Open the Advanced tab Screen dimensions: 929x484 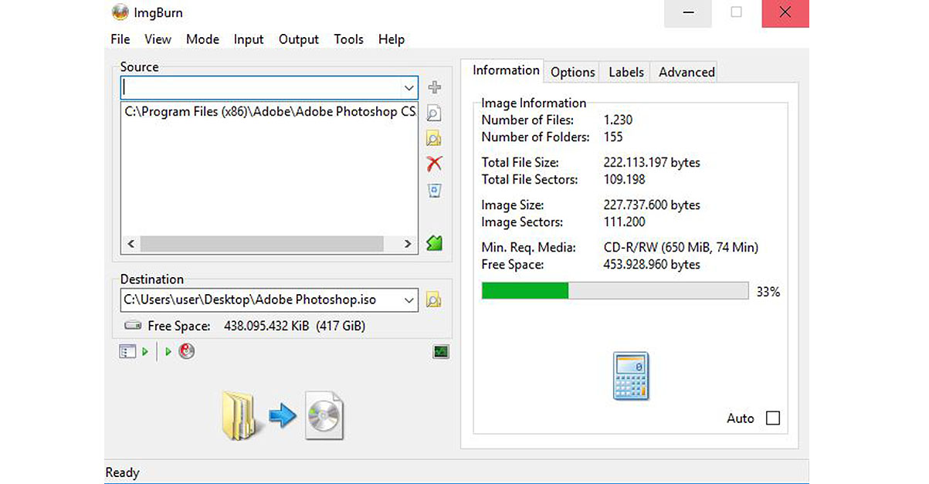(x=684, y=71)
